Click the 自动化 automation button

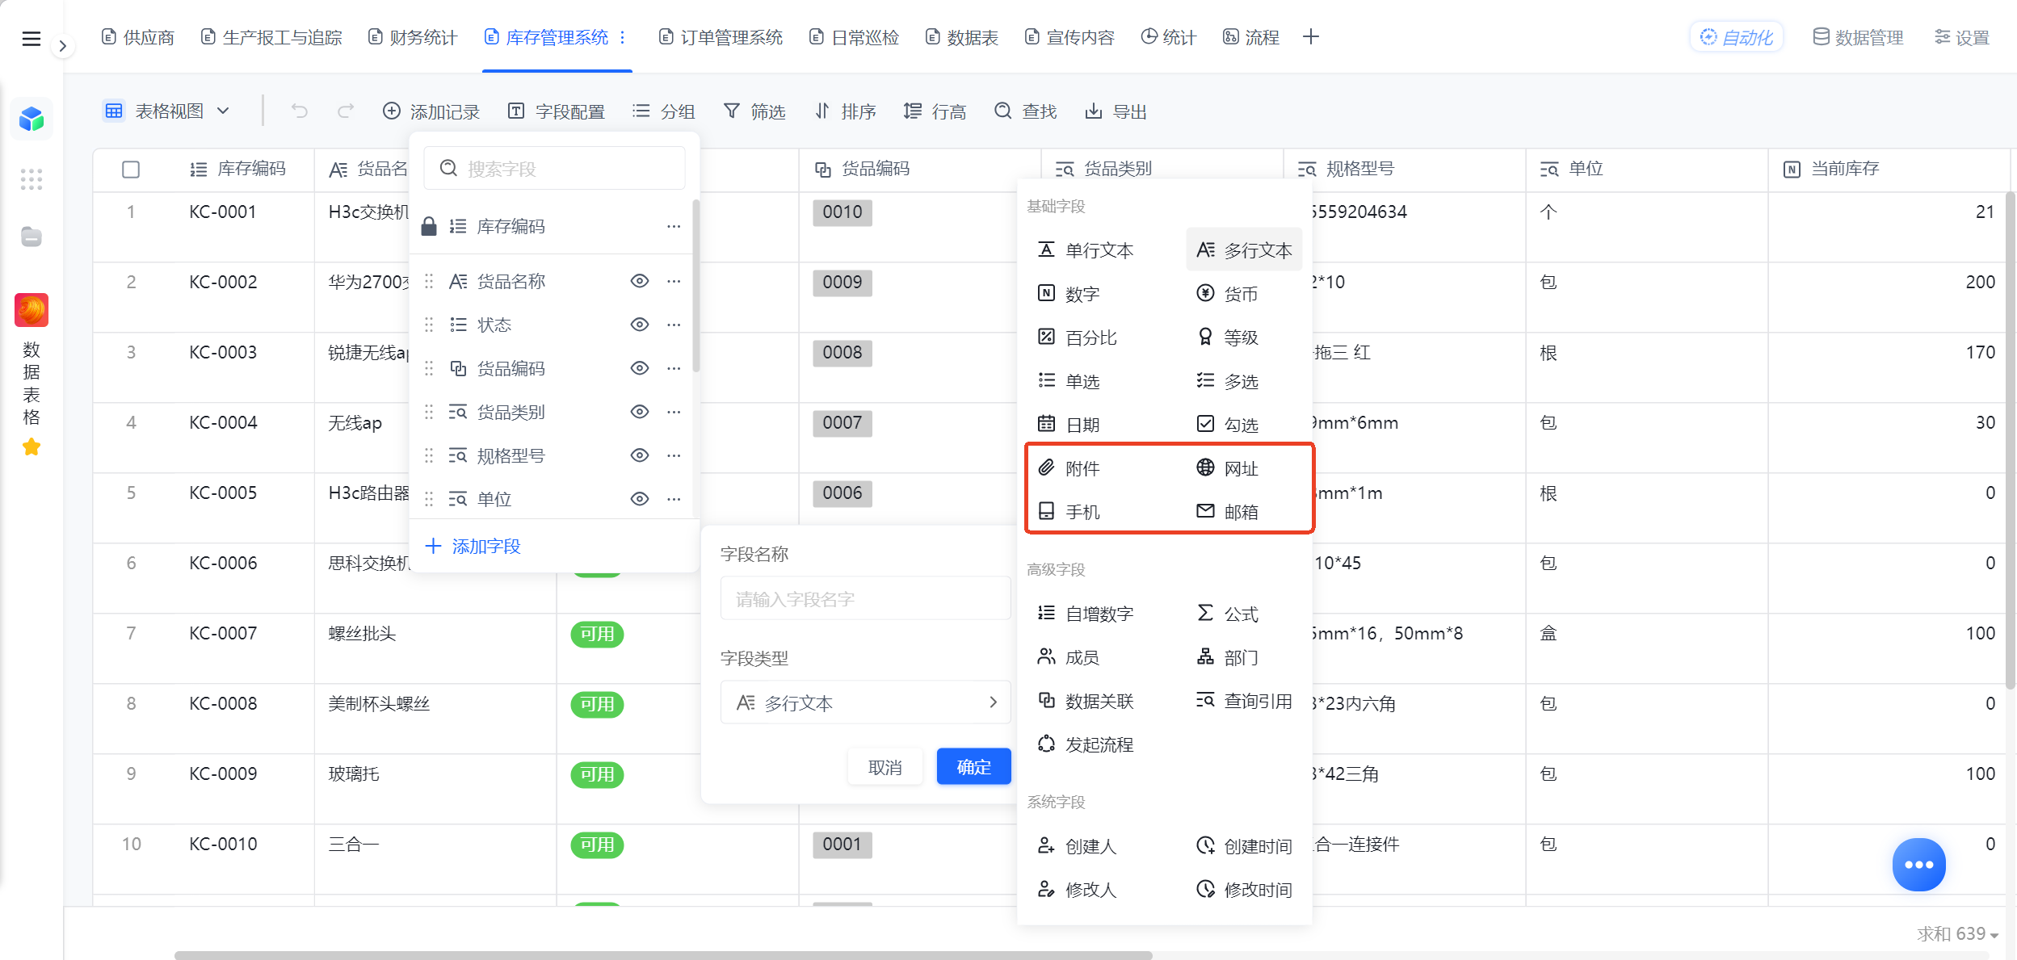click(1737, 37)
